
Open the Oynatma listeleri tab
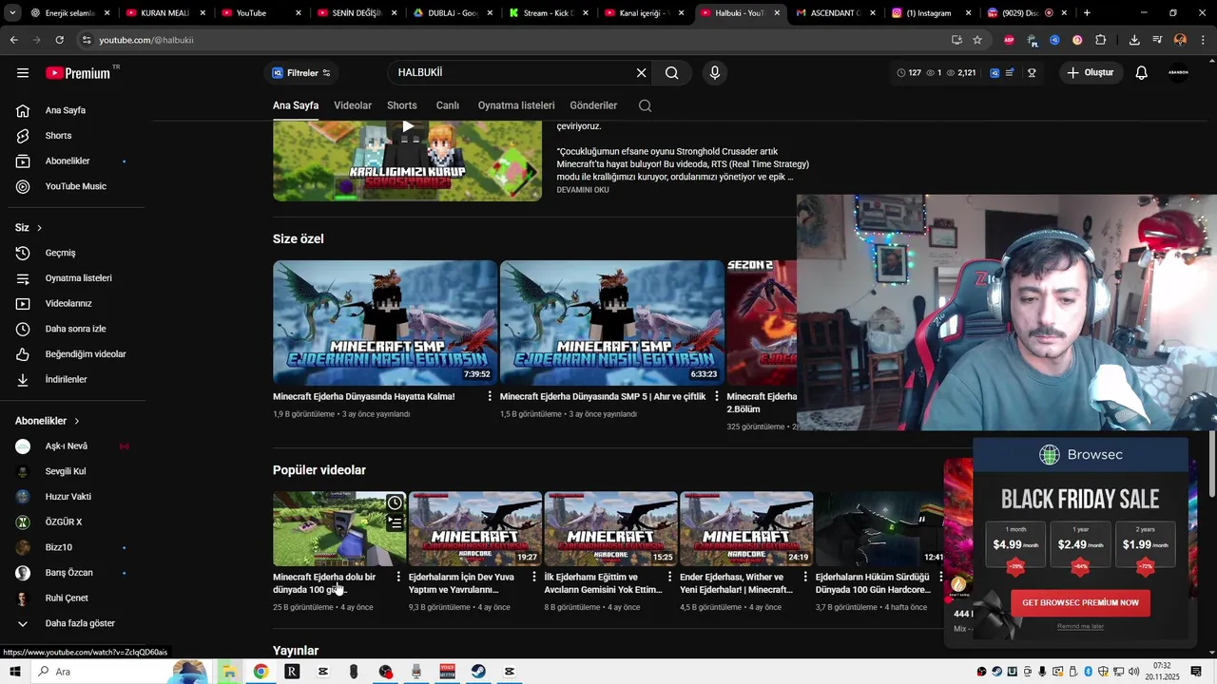[516, 105]
